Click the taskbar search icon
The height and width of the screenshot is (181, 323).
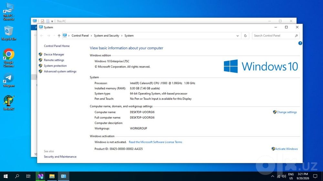[17, 176]
